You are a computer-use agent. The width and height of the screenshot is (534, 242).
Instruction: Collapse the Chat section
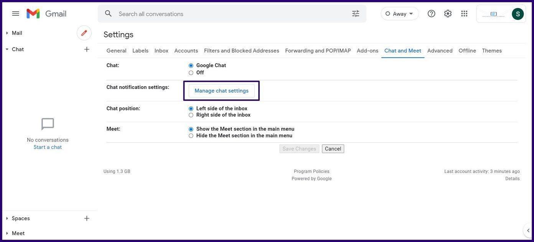point(7,49)
